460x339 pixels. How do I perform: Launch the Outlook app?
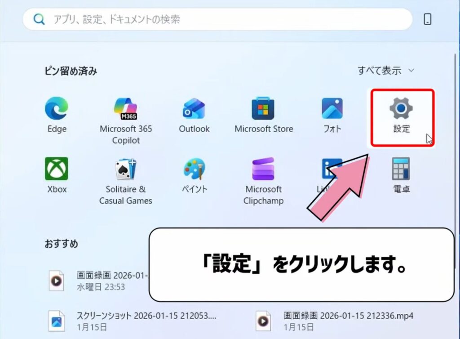pyautogui.click(x=194, y=108)
